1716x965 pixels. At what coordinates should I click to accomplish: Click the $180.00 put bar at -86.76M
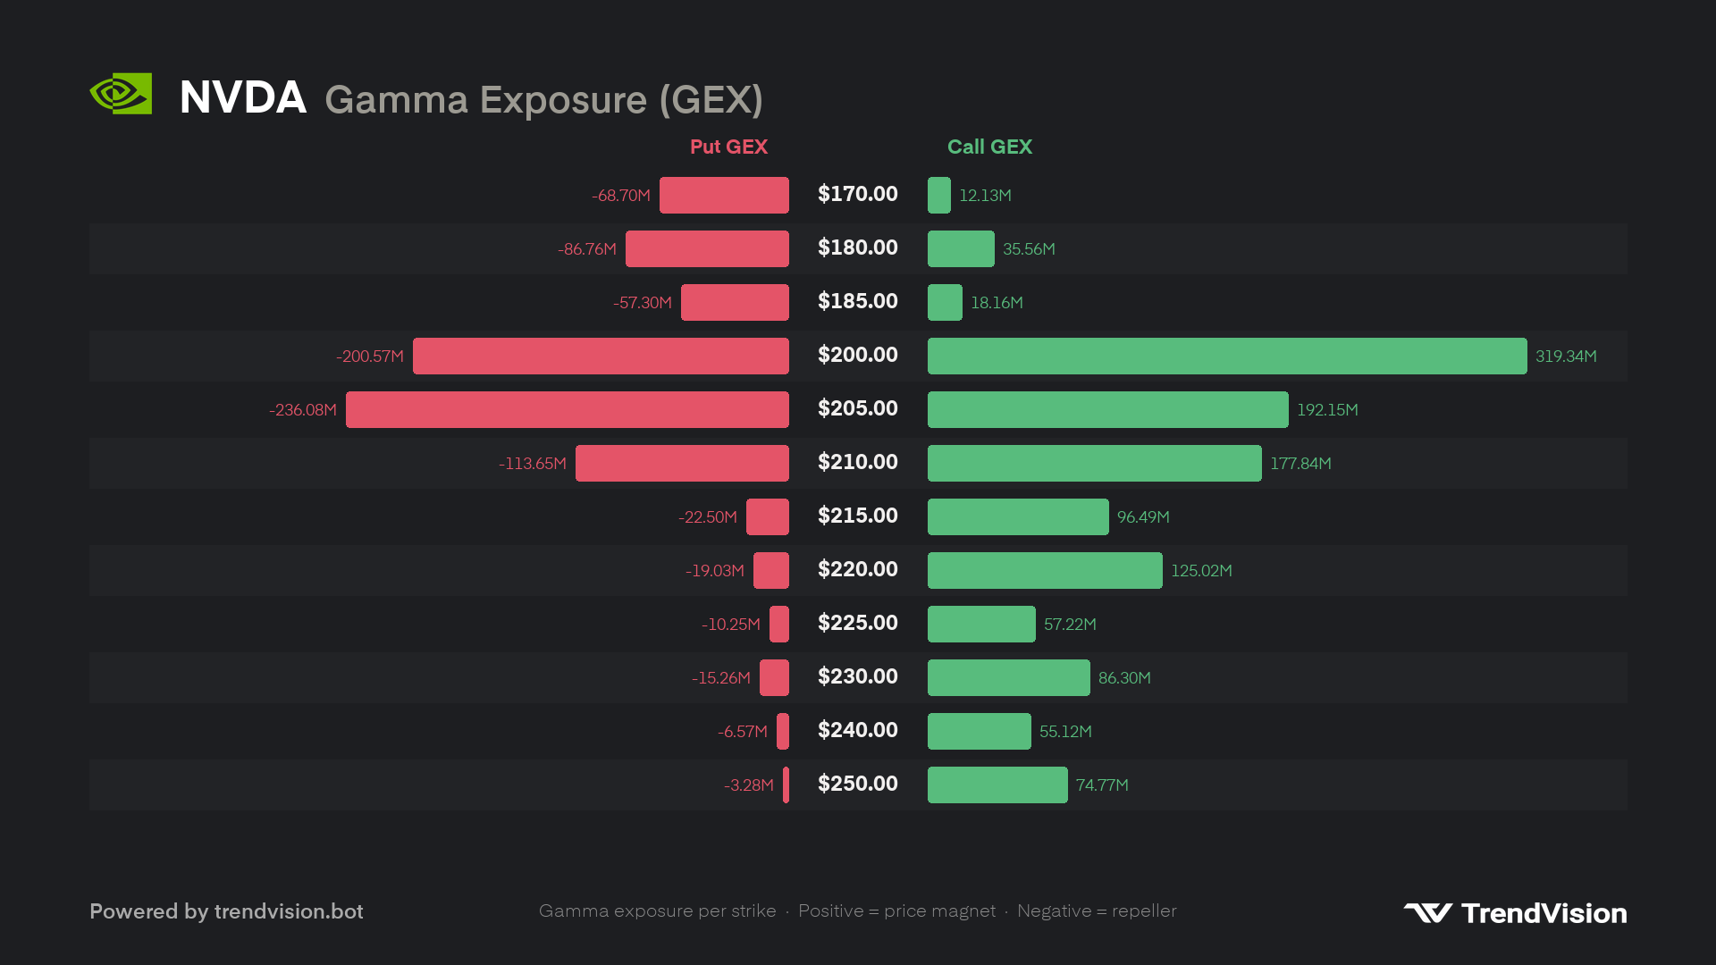(x=707, y=248)
